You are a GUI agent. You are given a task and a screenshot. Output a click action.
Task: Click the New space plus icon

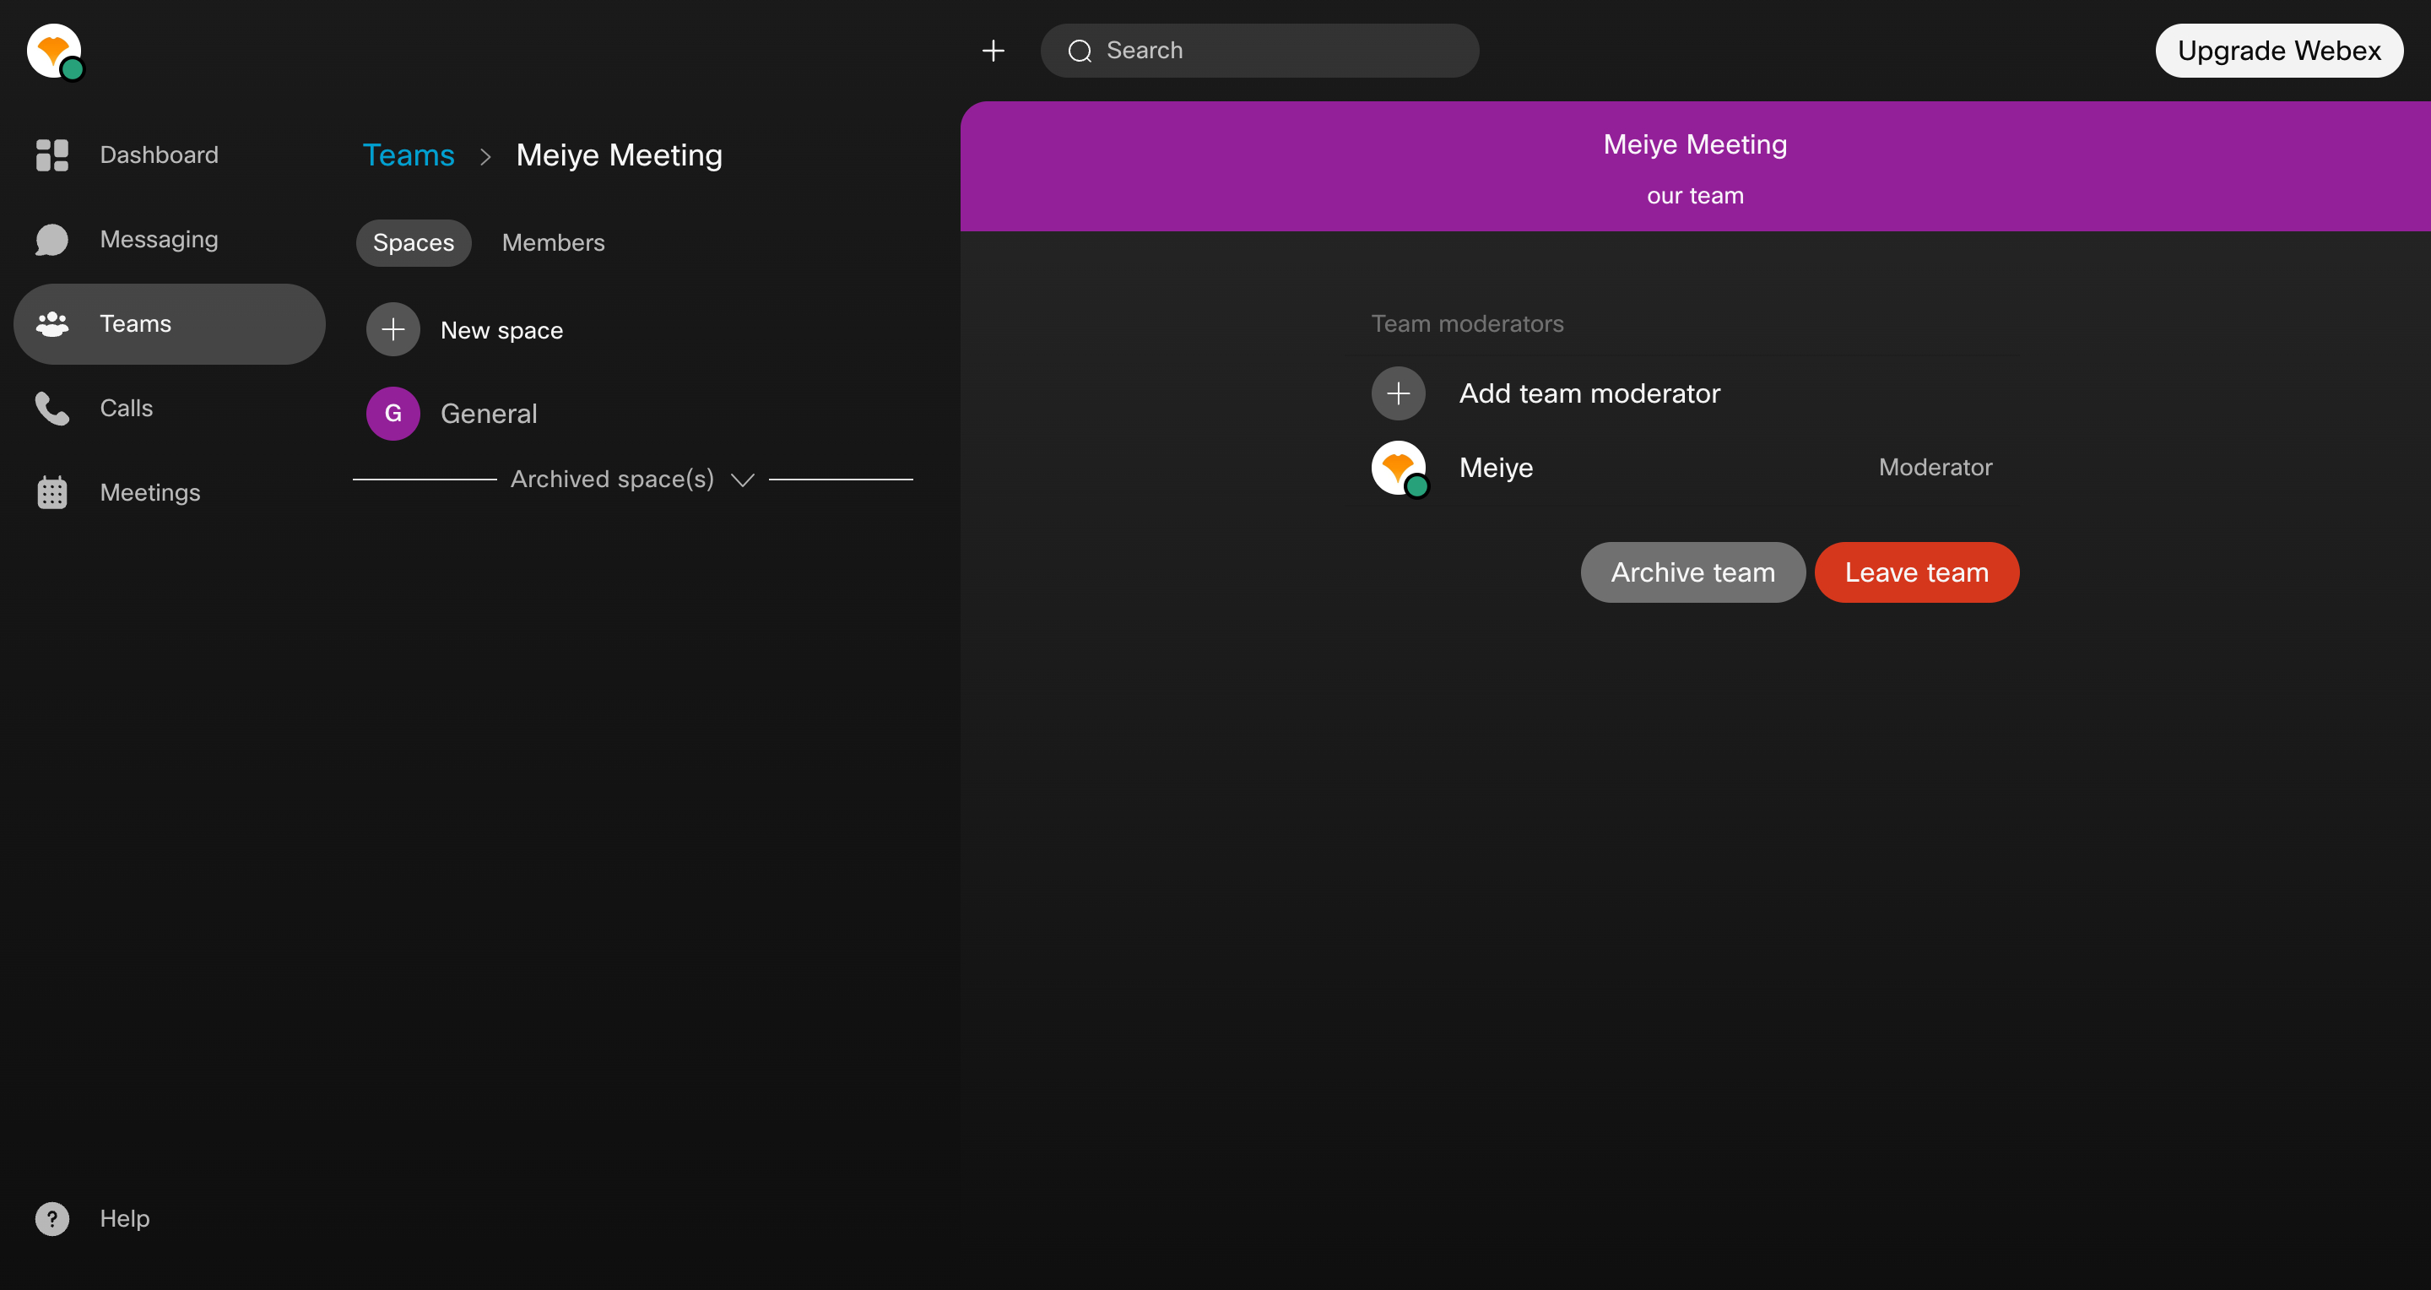[393, 329]
